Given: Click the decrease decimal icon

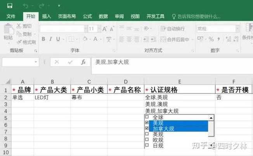Looking at the screenshot, I should (x=236, y=39).
